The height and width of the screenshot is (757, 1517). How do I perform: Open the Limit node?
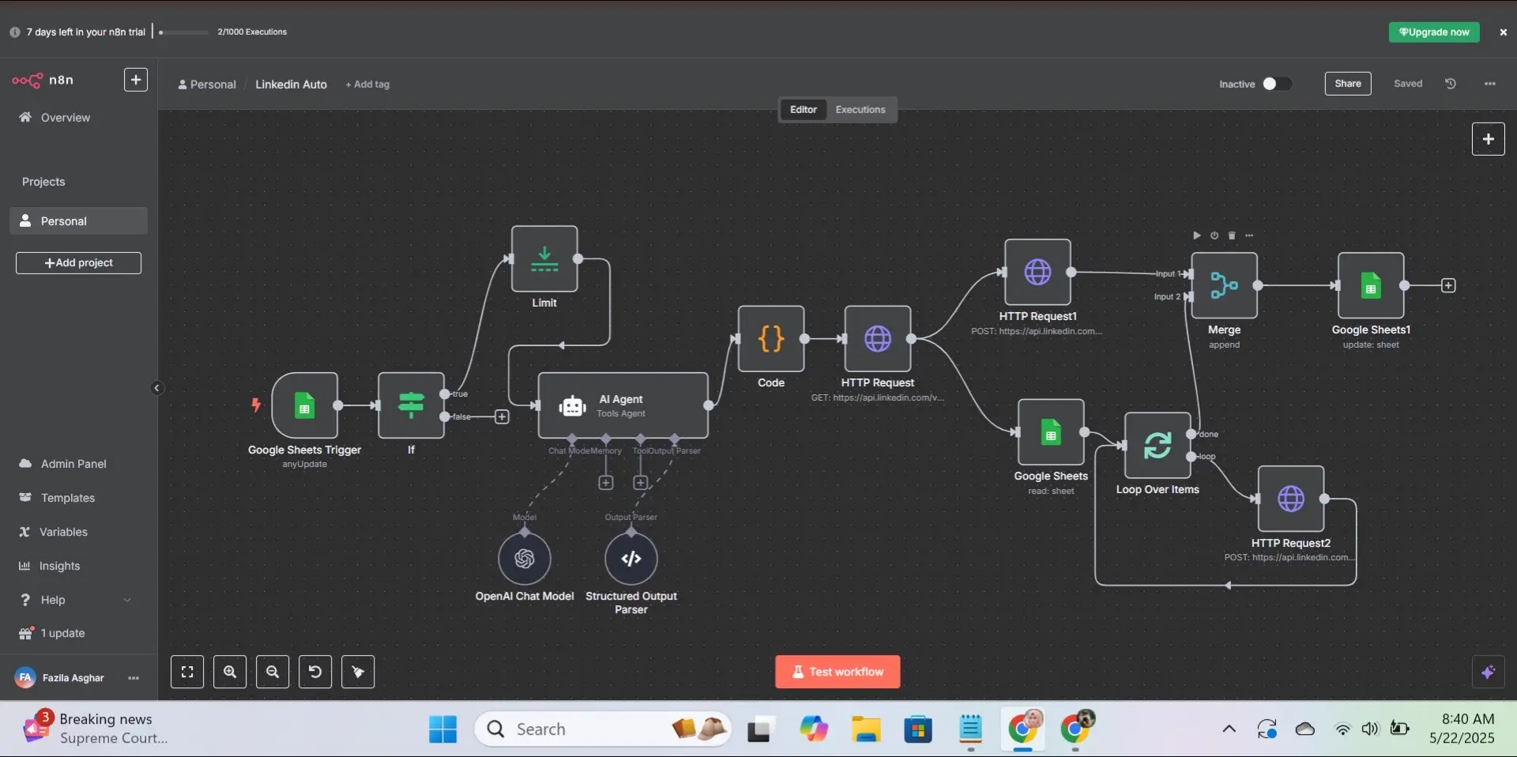[544, 259]
